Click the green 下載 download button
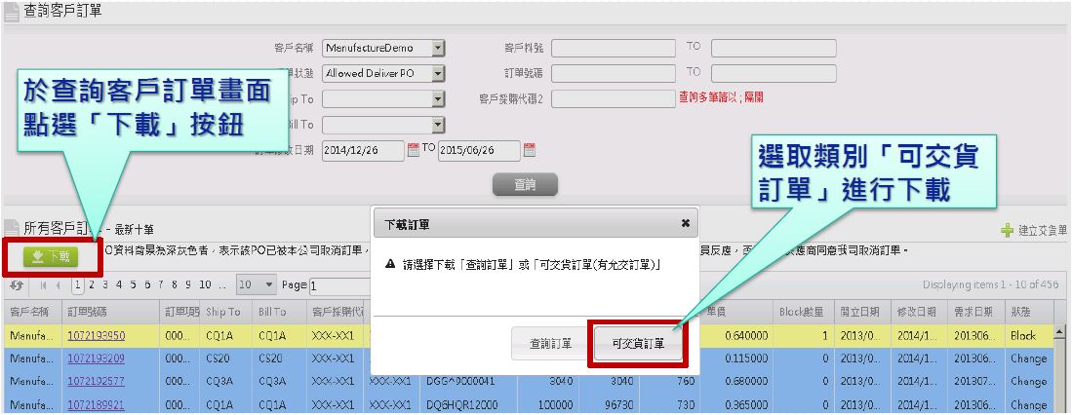The image size is (1072, 415). 53,257
